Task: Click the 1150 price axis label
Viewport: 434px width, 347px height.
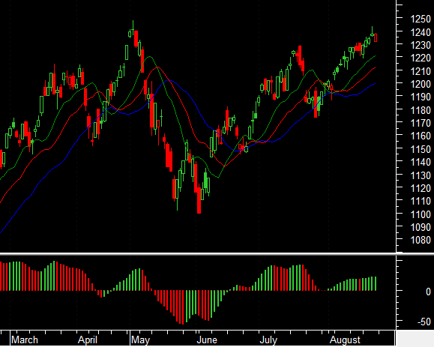Action: point(421,149)
